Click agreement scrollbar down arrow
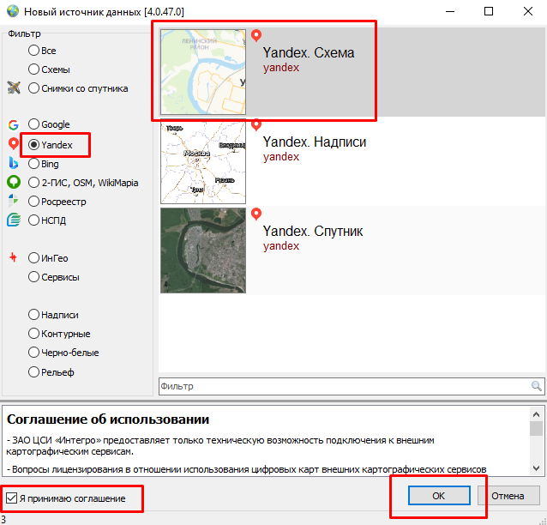Viewport: 547px width, 525px height. (536, 468)
